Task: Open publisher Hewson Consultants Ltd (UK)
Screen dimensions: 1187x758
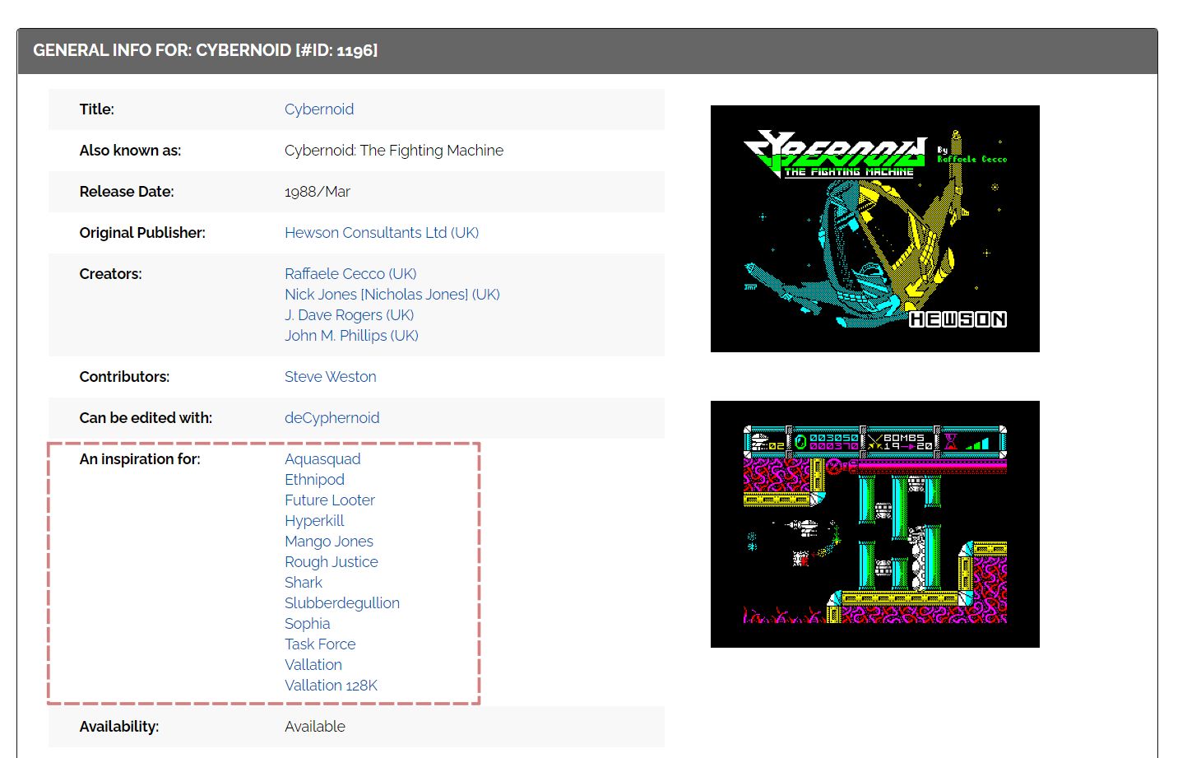Action: click(x=382, y=233)
